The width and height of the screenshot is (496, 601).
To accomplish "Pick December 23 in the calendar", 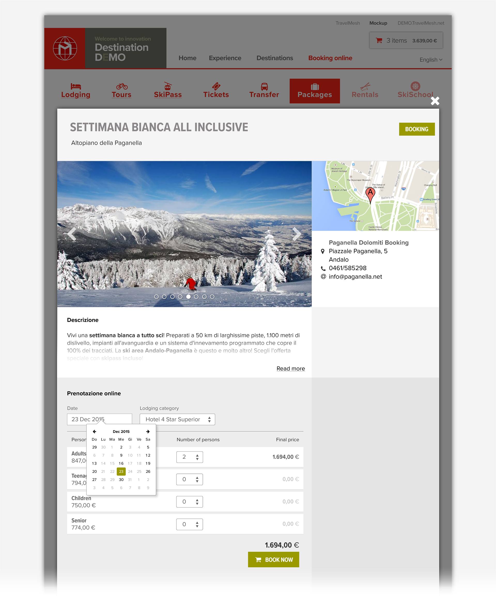I will (x=121, y=471).
